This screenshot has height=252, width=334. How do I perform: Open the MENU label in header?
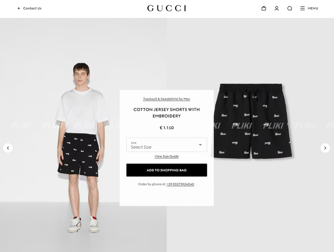(x=313, y=8)
